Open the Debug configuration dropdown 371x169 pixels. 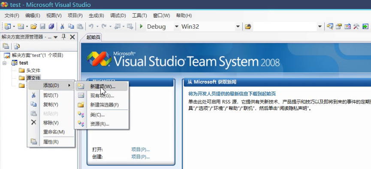click(177, 27)
